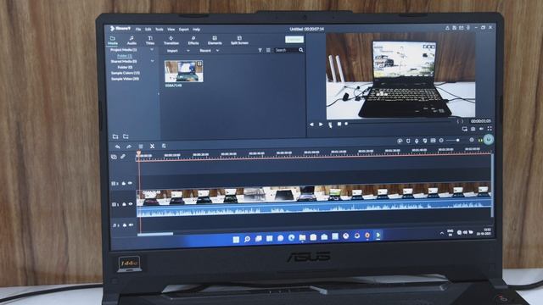
Task: Click the preview volume speaker icon
Action: click(x=481, y=129)
